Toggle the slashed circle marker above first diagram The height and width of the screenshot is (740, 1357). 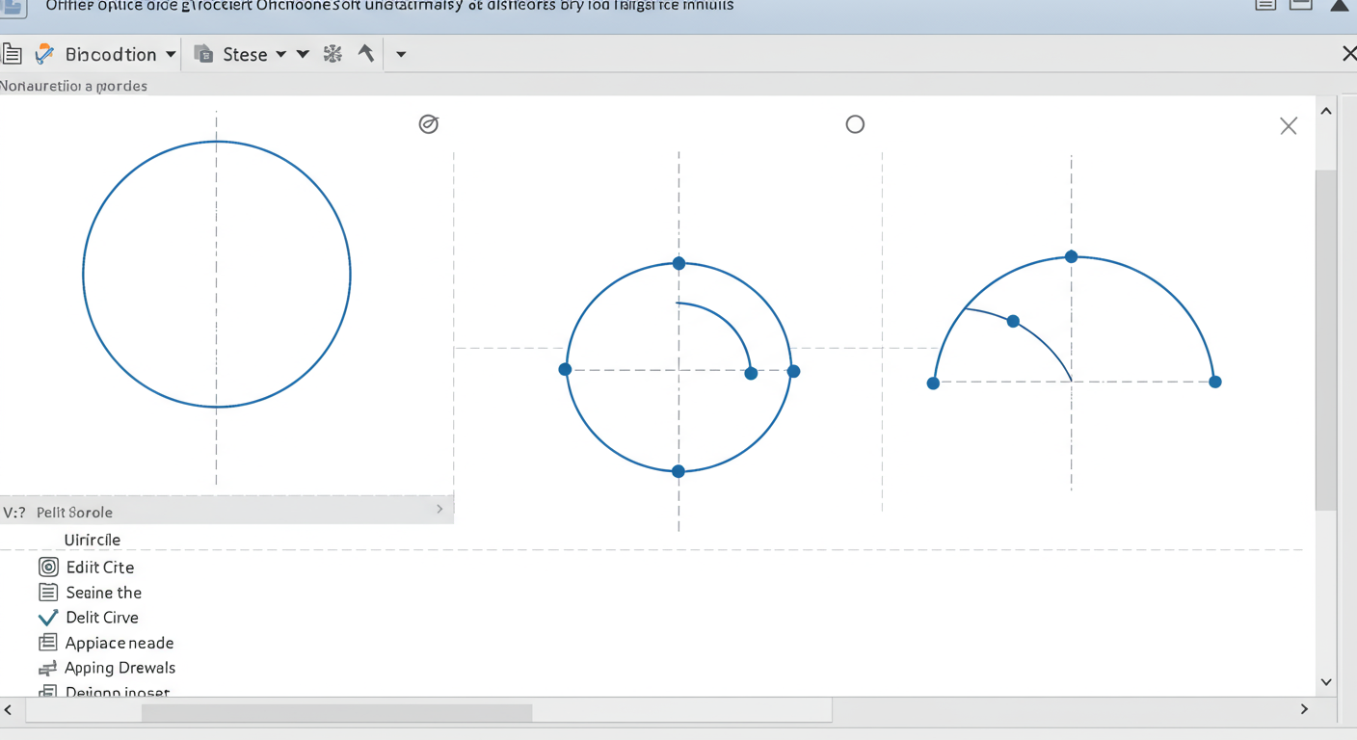tap(429, 124)
